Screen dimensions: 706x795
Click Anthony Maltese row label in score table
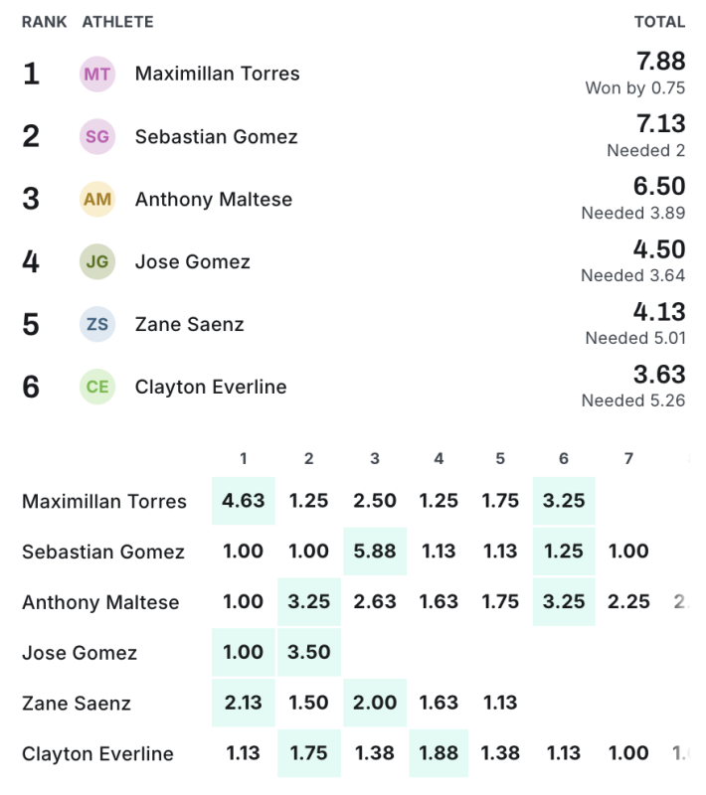100,602
